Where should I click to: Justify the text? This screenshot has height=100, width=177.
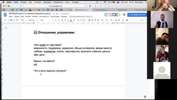click(x=98, y=20)
